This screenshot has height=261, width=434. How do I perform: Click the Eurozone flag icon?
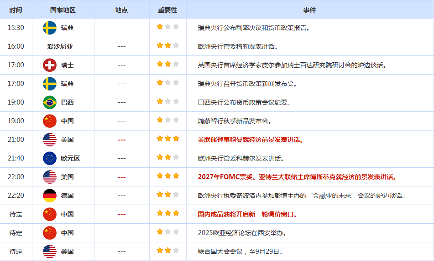50,158
